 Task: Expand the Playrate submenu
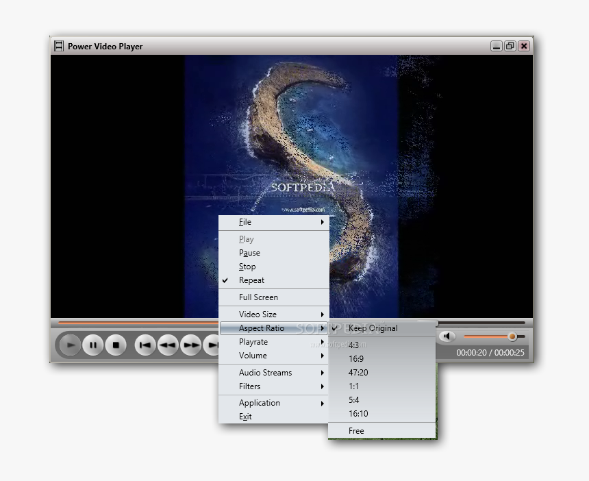(274, 342)
